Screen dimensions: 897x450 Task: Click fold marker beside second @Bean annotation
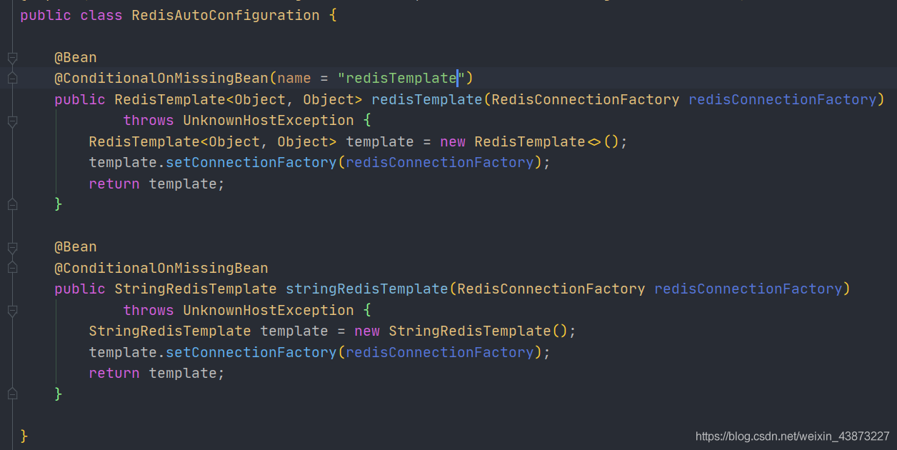12,248
